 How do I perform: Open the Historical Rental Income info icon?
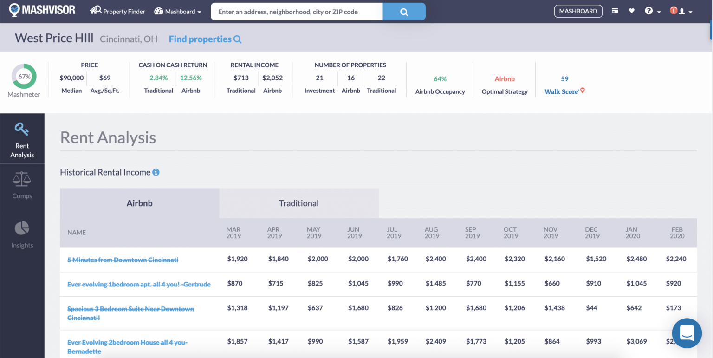156,172
